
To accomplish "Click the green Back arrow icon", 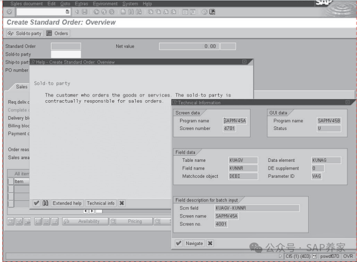I will click(96, 12).
